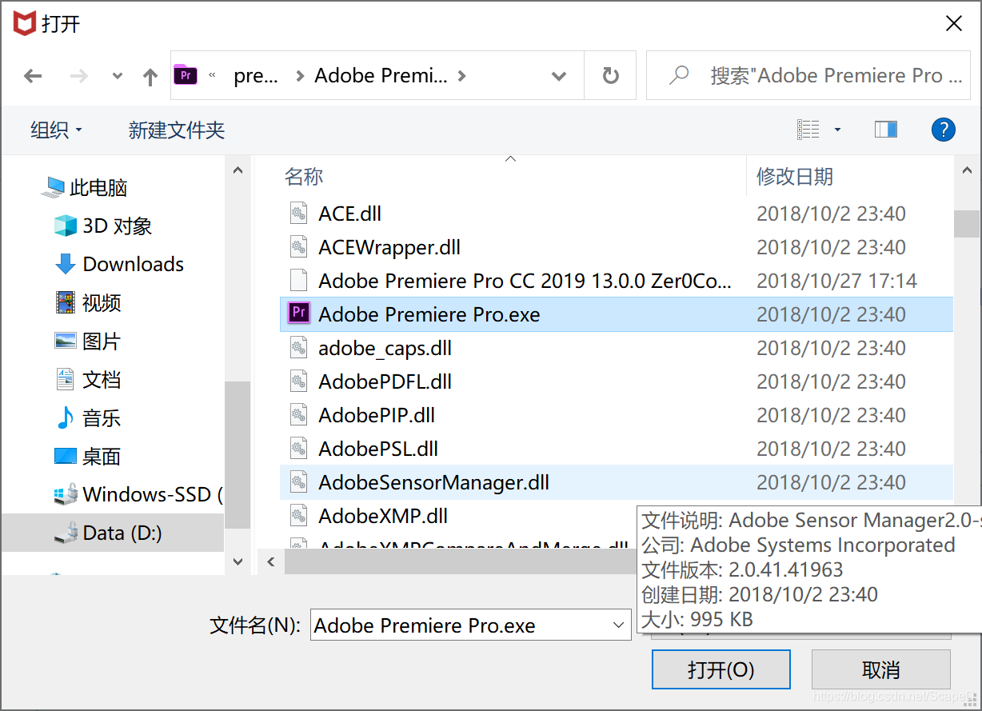Select AdobeXMP.dll file
The width and height of the screenshot is (982, 711).
click(383, 516)
